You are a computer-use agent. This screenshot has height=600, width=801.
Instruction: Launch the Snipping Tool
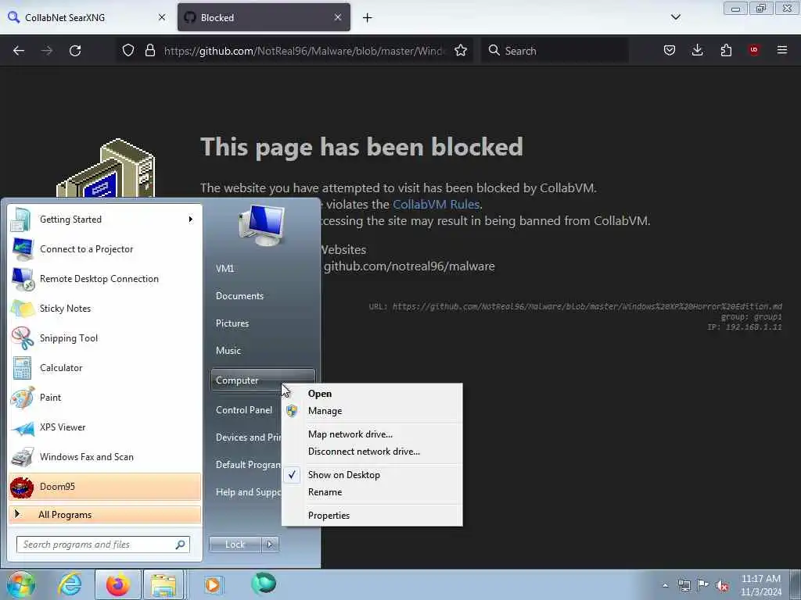point(106,337)
